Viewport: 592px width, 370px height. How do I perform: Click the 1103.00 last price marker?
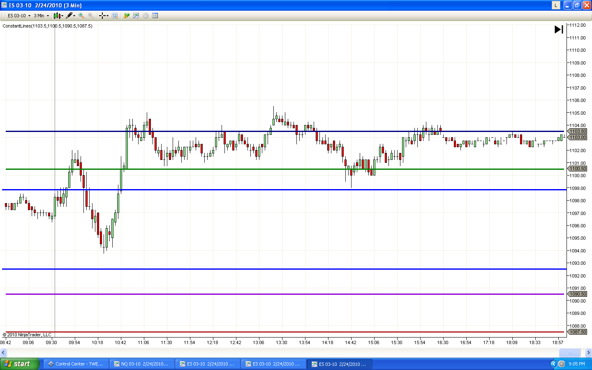pyautogui.click(x=578, y=137)
